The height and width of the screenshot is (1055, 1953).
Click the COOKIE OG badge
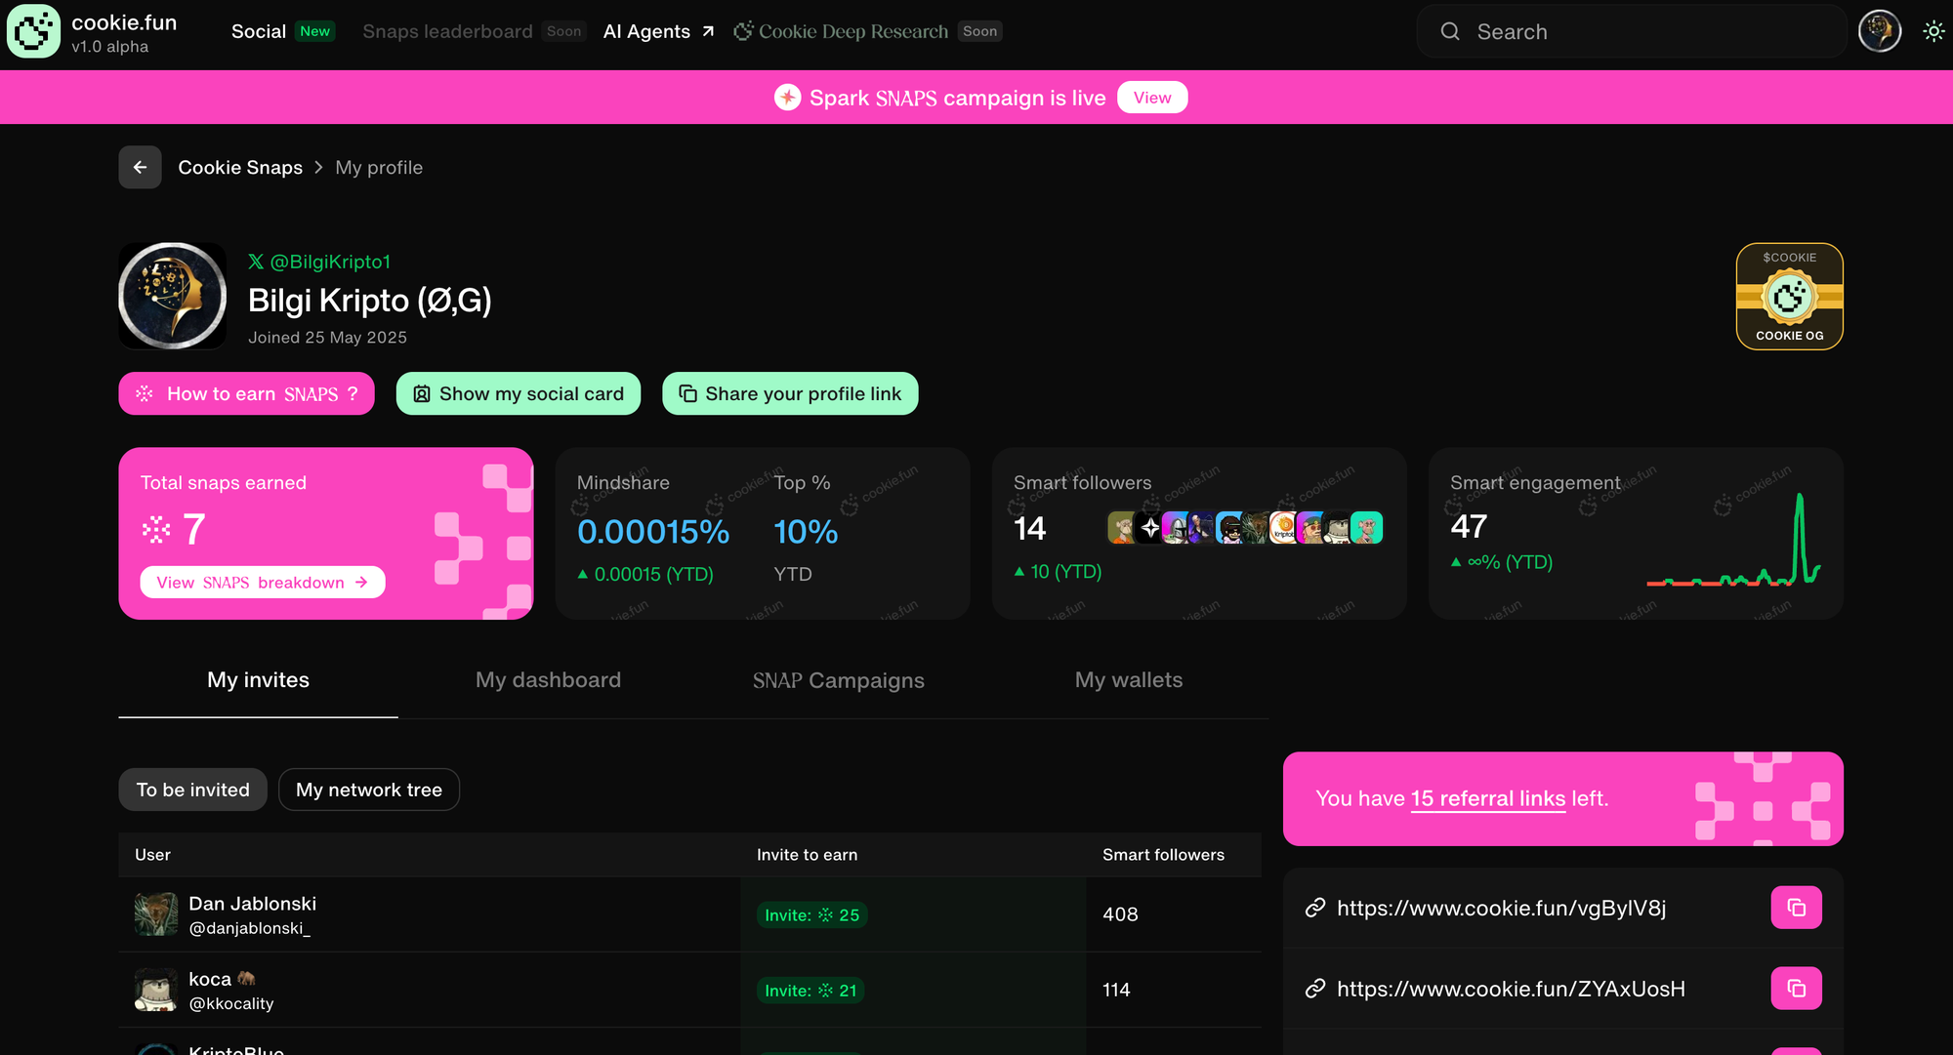[x=1789, y=296]
